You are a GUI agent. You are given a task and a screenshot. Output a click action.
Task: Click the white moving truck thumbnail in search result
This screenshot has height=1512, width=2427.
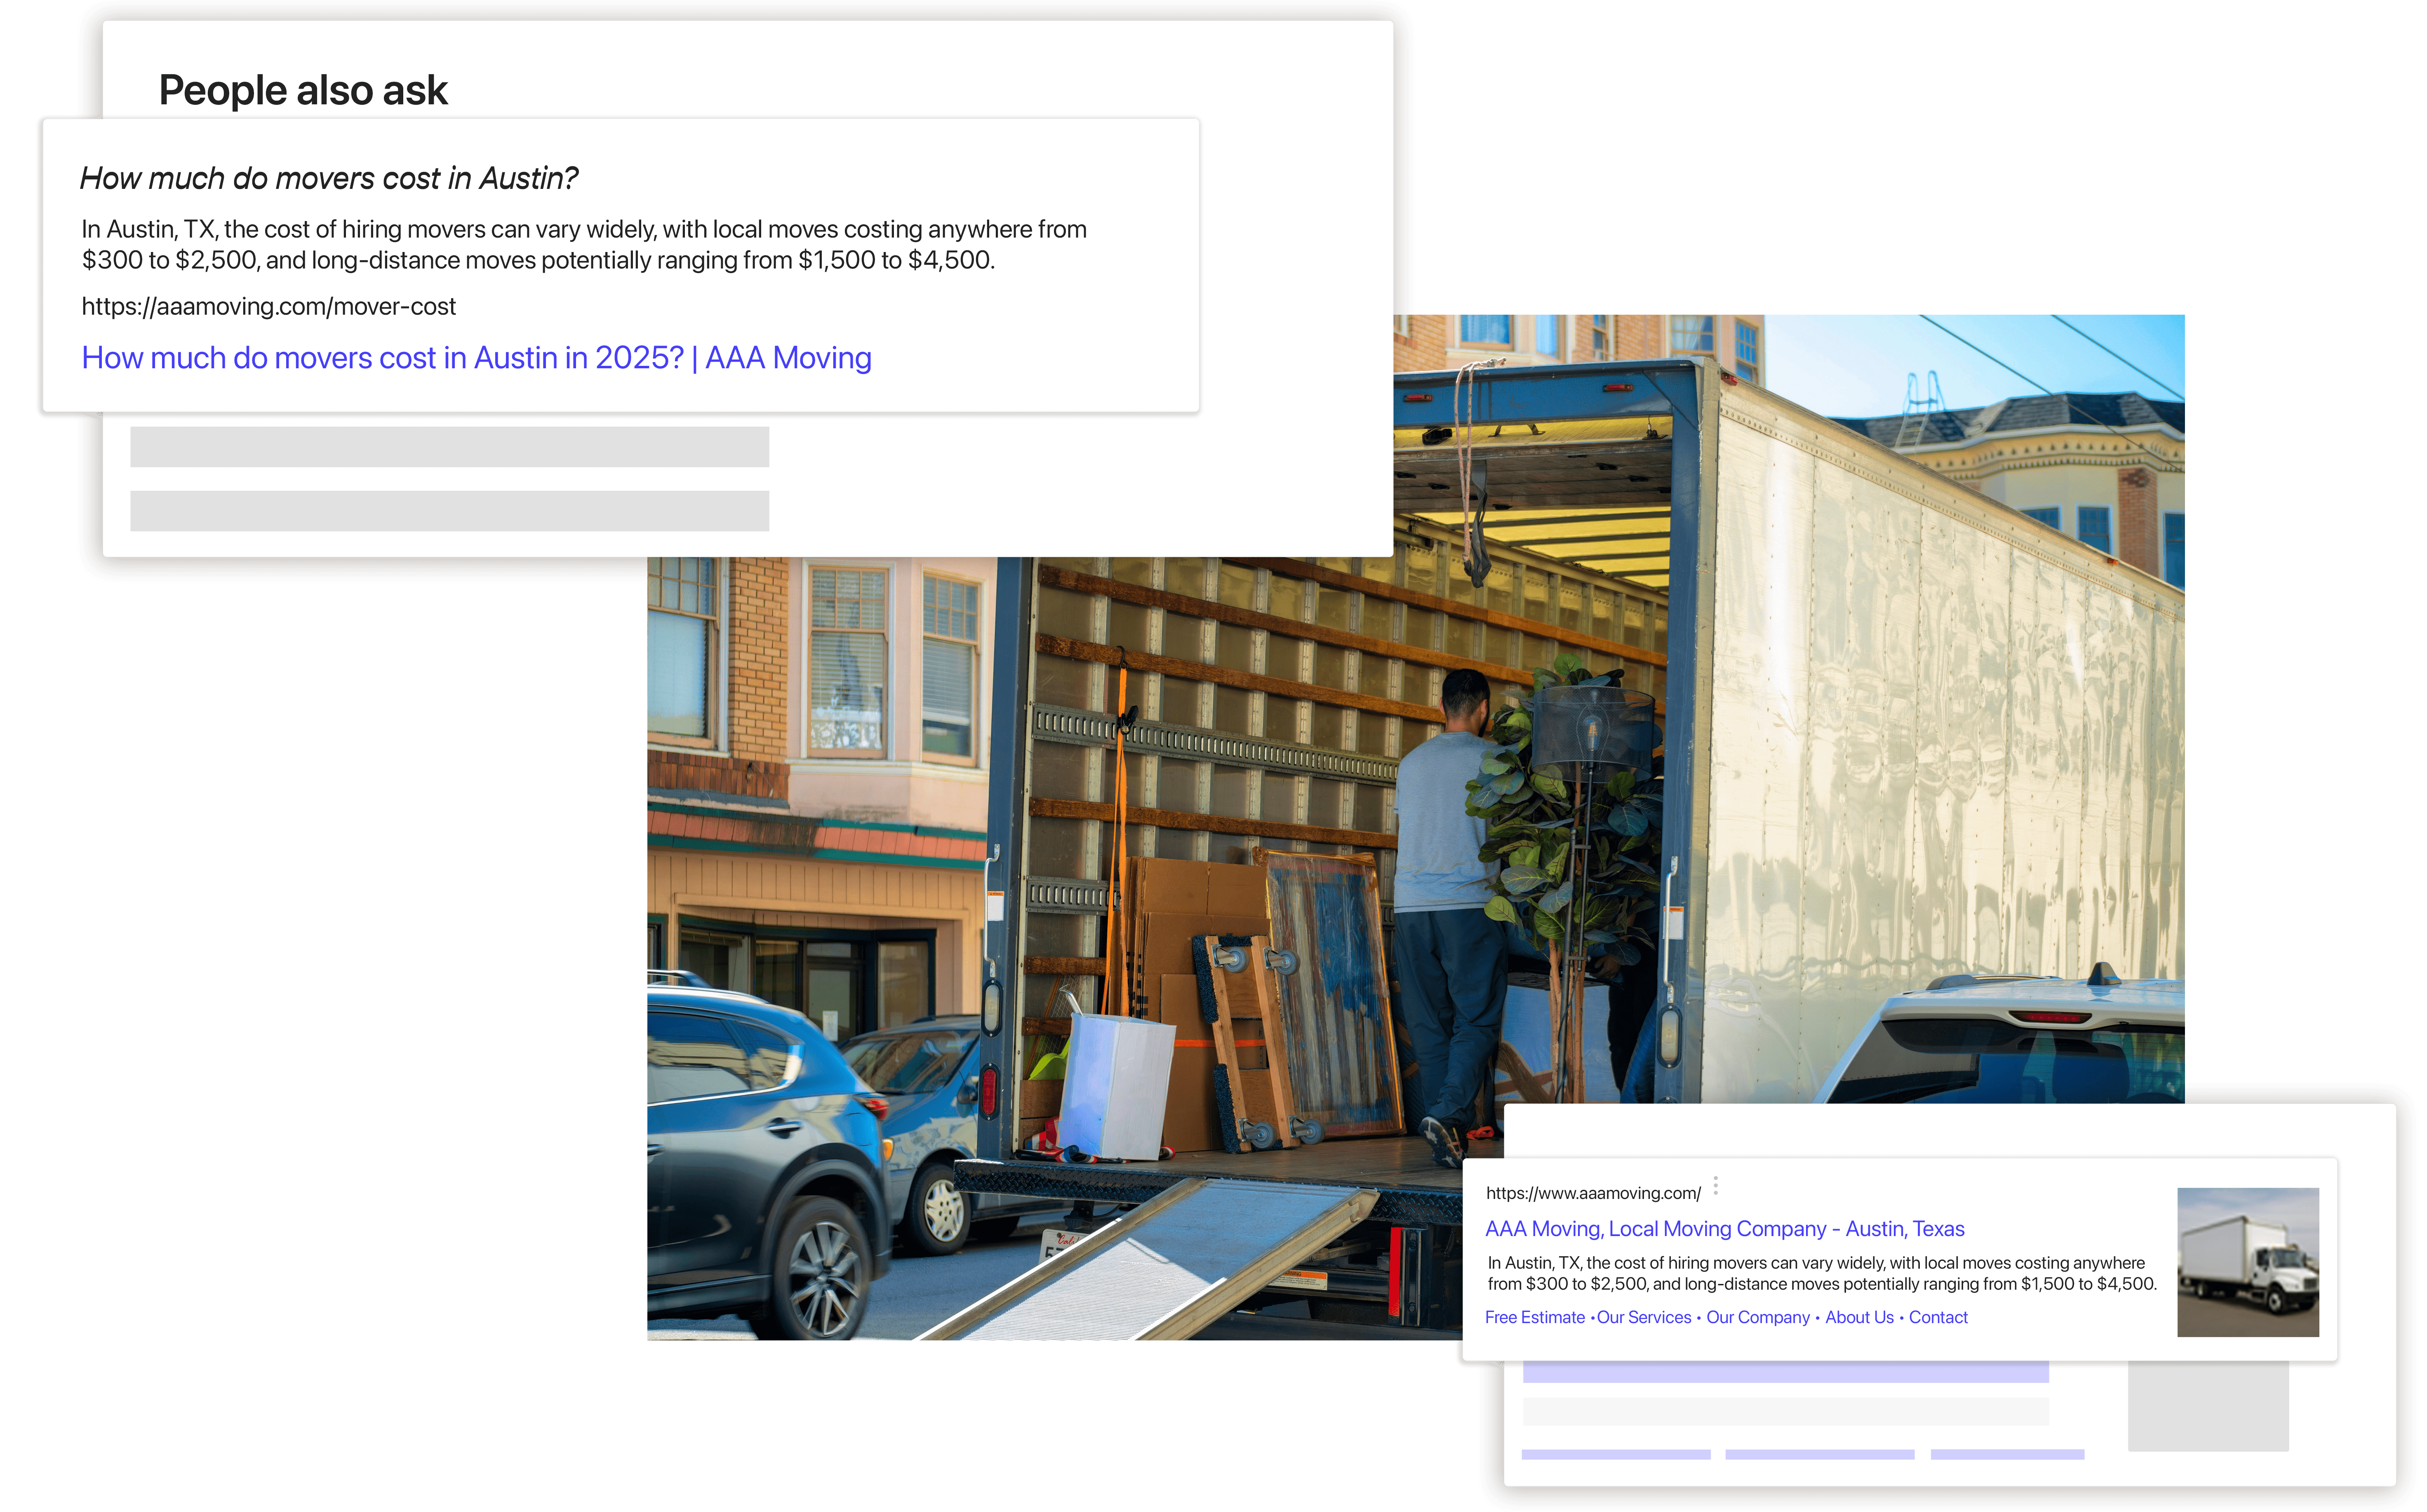coord(2248,1262)
